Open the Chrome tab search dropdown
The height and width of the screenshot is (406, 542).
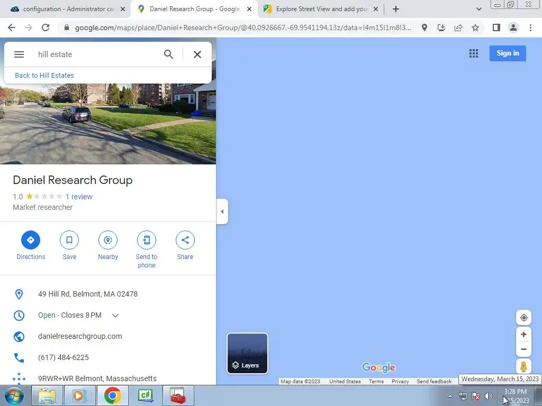click(x=478, y=9)
